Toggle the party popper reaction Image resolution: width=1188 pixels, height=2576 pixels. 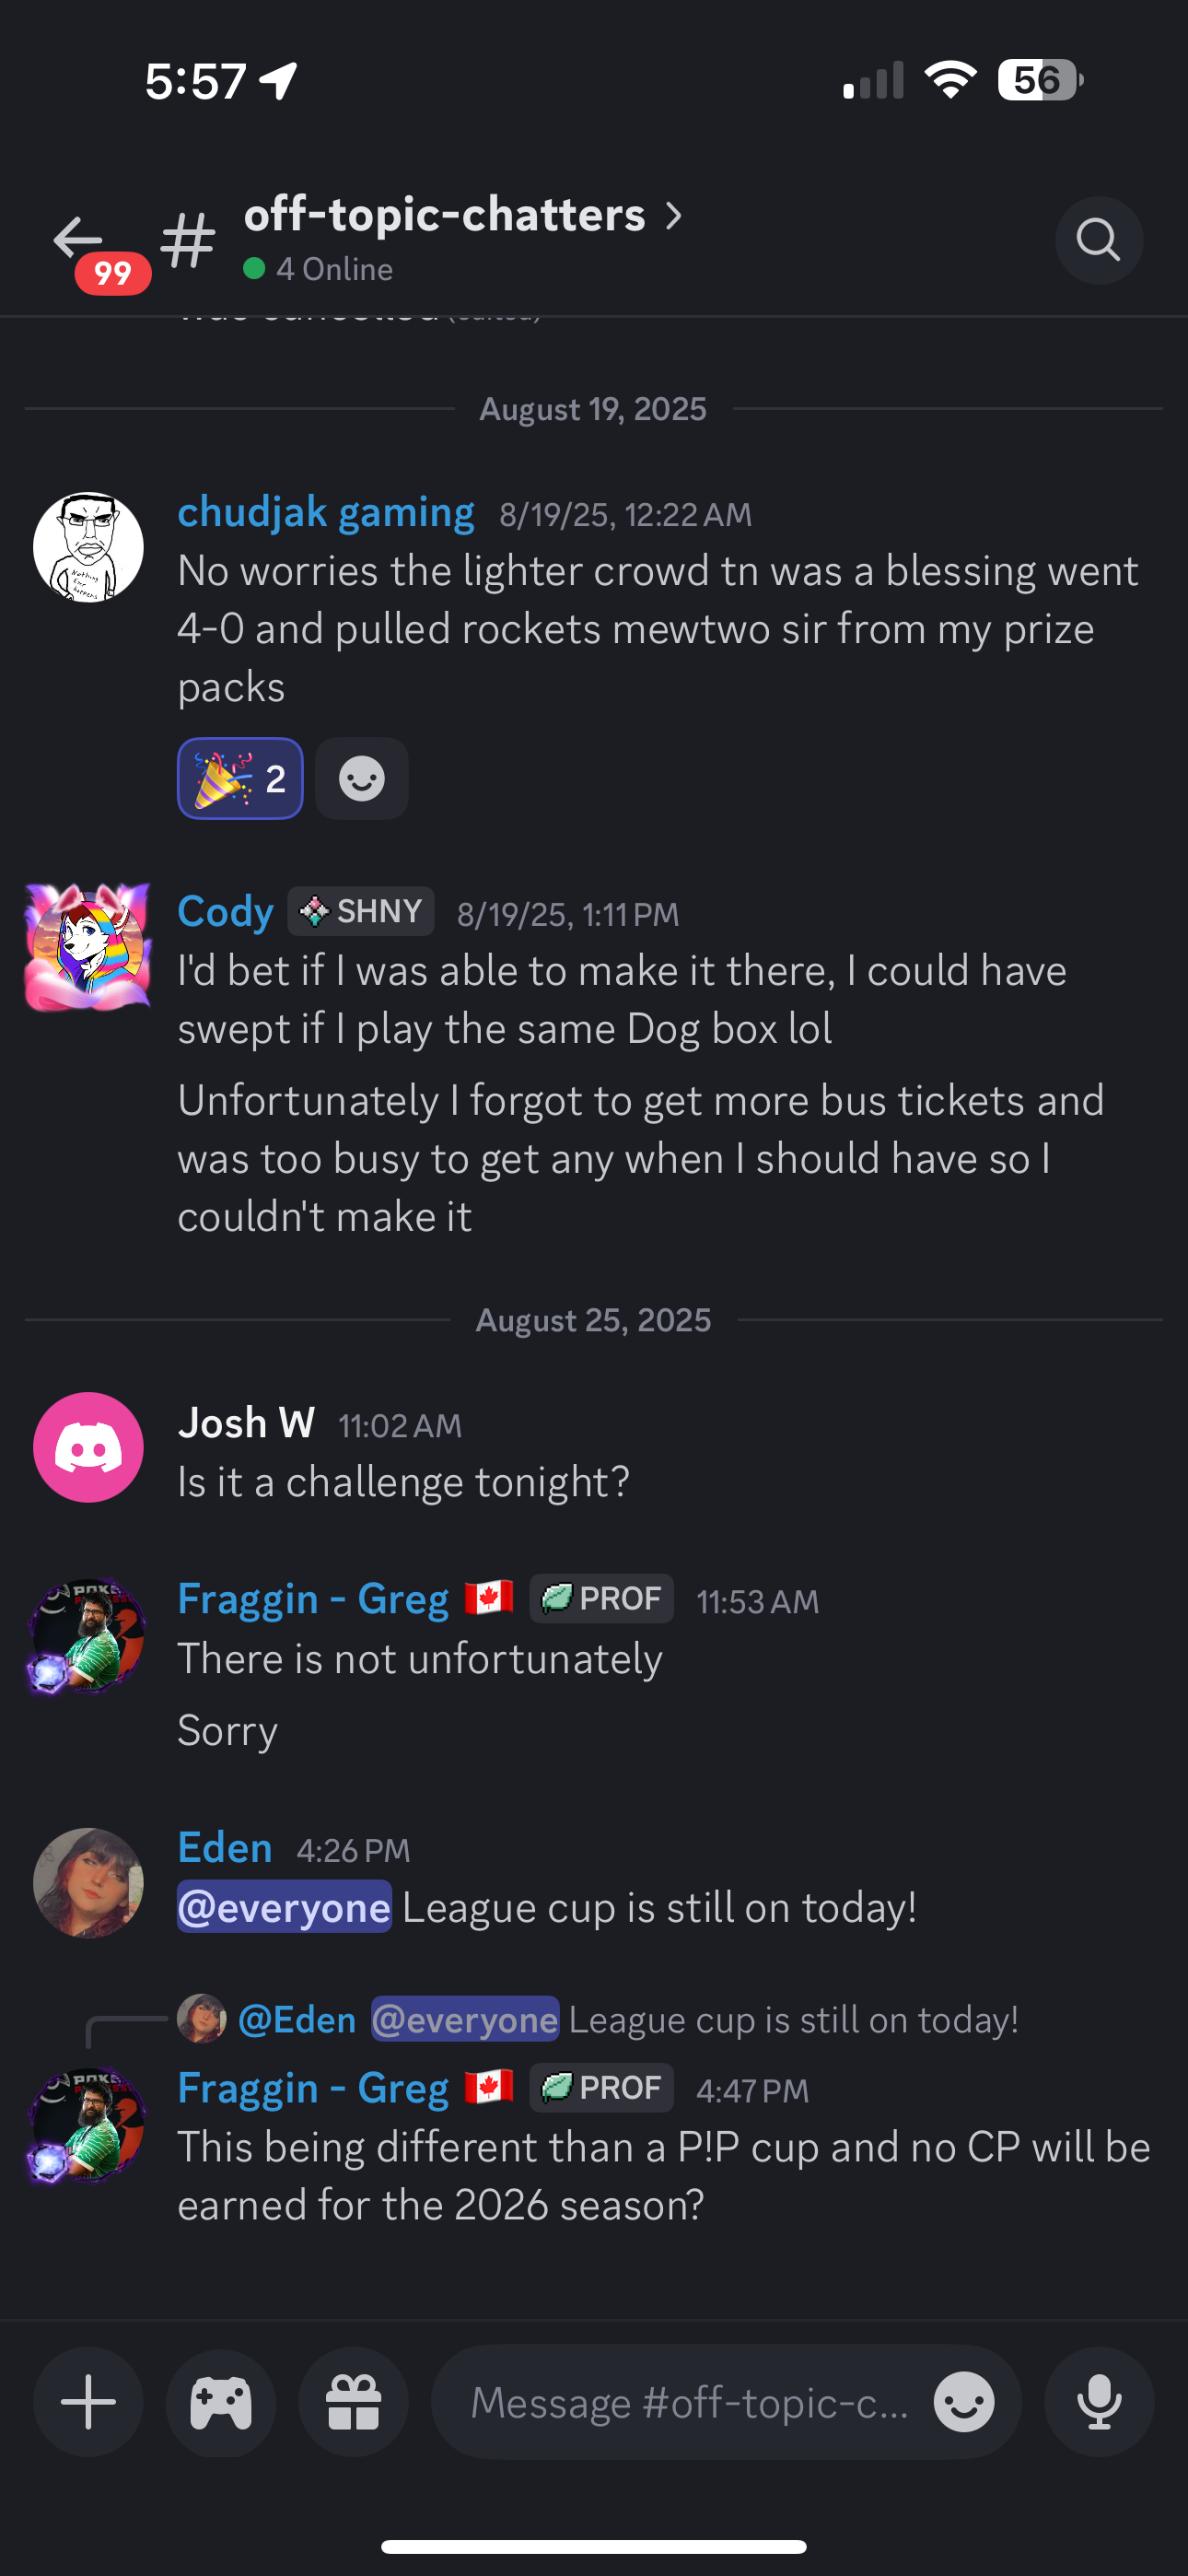tap(240, 779)
